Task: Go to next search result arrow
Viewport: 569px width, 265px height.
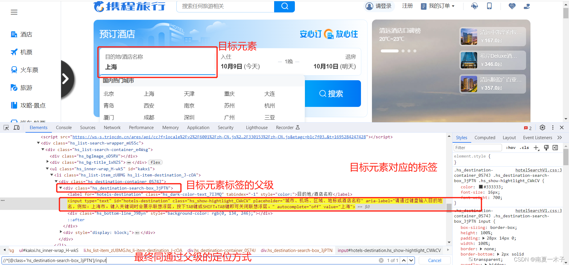Action: tap(411, 261)
